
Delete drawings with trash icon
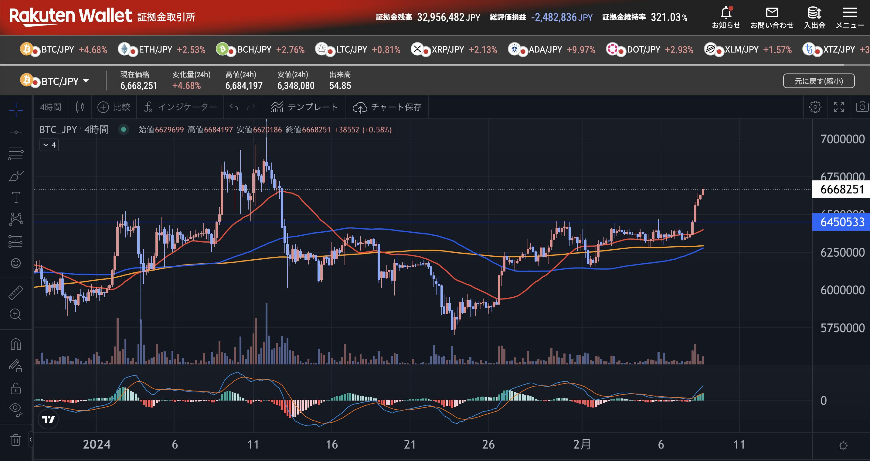pyautogui.click(x=16, y=440)
